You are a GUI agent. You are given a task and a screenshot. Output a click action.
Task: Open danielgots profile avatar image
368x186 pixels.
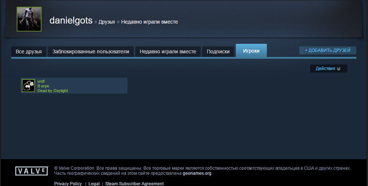tap(29, 19)
